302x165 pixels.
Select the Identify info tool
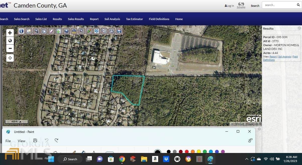21,31
